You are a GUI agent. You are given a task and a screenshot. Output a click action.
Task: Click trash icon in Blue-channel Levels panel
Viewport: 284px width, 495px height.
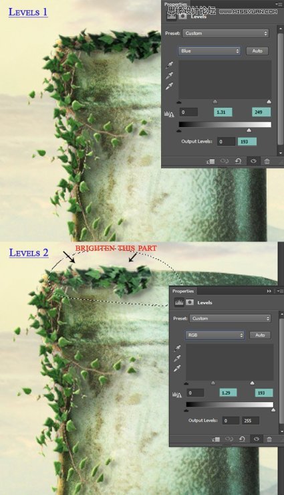267,161
